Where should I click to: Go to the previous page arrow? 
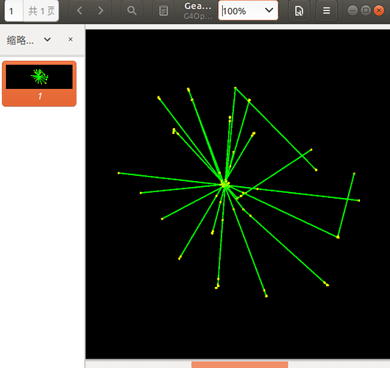[79, 11]
